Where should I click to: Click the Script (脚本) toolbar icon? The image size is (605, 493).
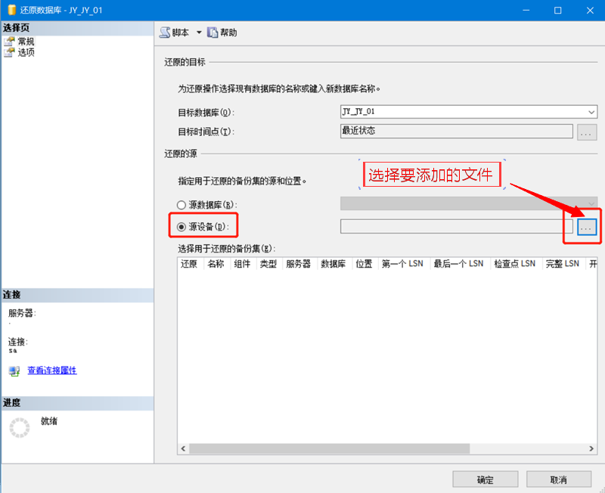click(x=165, y=33)
